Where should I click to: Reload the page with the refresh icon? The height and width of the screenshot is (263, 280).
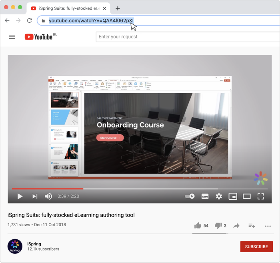point(30,20)
